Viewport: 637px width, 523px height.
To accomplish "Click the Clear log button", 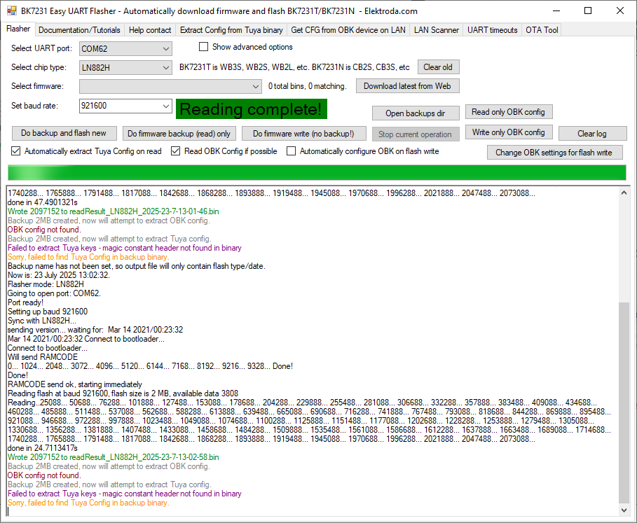I will (x=592, y=134).
